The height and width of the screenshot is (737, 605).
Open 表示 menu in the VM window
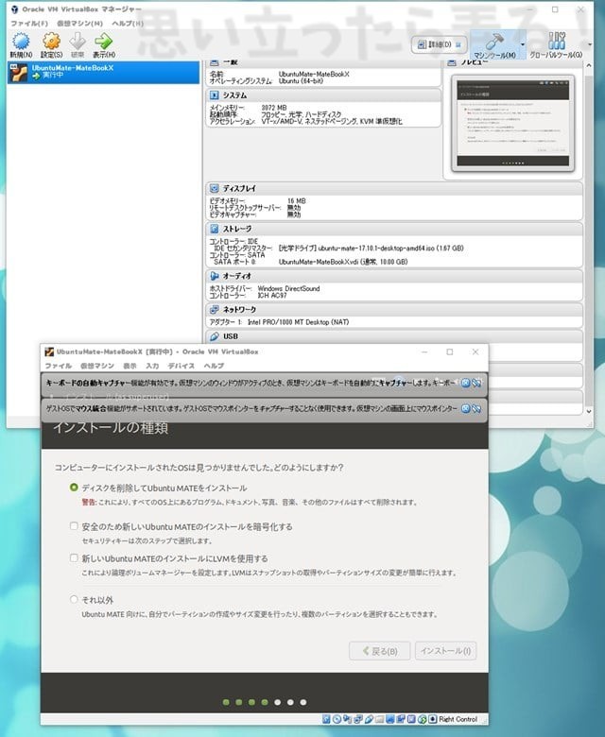[130, 366]
